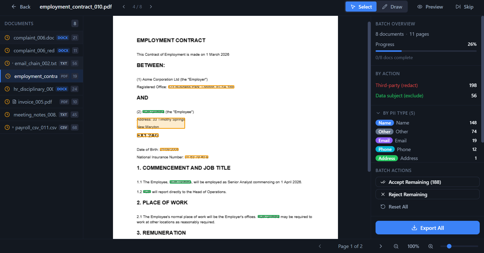Switch to Draw mode
Viewport: 484px width, 253px height.
pyautogui.click(x=392, y=7)
